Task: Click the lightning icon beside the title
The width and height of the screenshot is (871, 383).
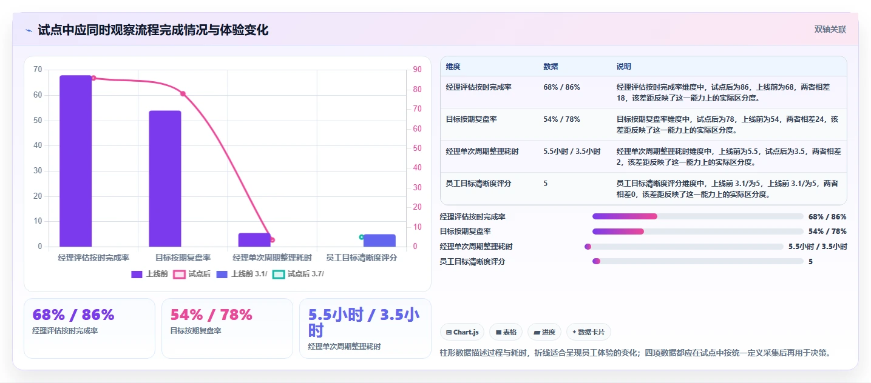Action: pos(29,30)
